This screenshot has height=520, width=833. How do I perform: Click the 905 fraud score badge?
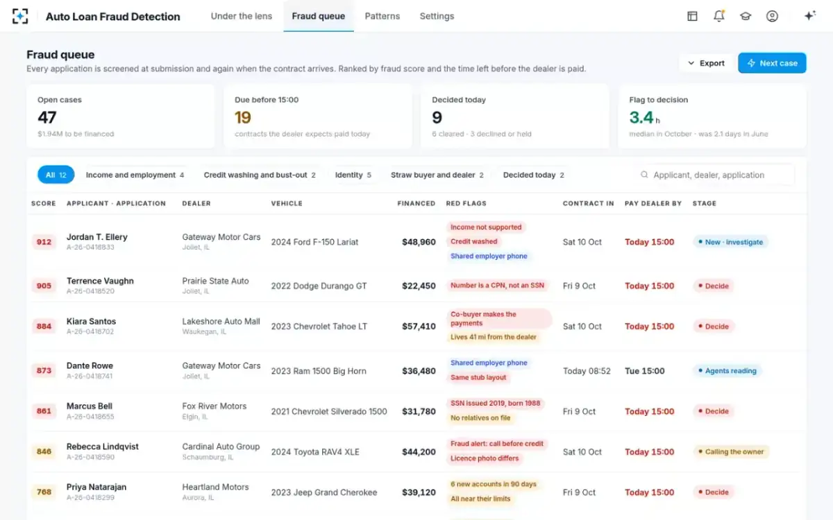click(x=44, y=286)
